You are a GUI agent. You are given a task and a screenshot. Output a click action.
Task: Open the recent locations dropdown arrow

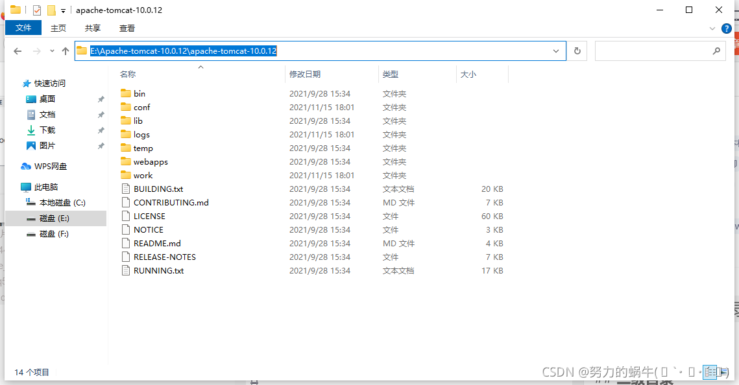click(52, 51)
